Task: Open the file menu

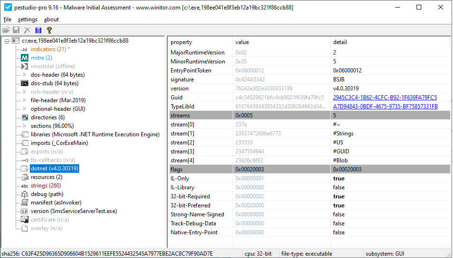Action: 8,19
